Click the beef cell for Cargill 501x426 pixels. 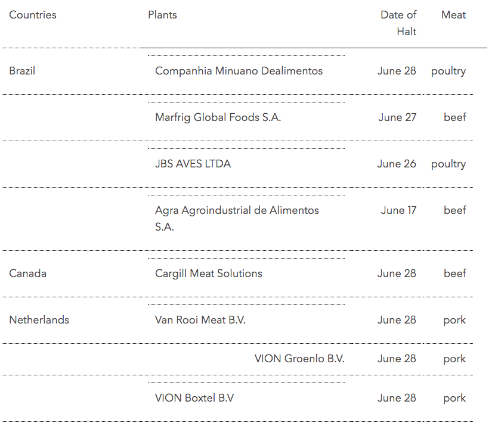(454, 273)
